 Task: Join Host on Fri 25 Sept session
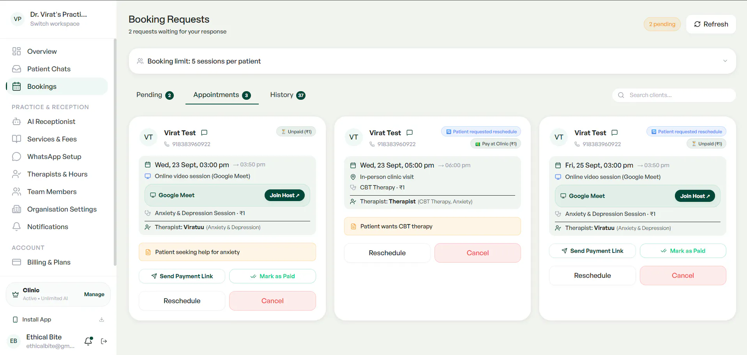pyautogui.click(x=695, y=196)
